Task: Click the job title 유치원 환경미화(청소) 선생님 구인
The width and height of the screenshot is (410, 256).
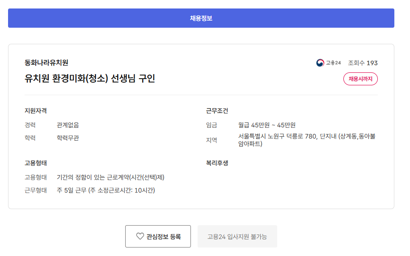Action: tap(90, 79)
